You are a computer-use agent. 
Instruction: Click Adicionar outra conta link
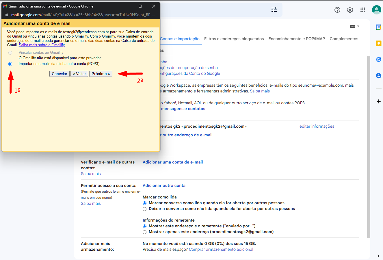click(x=164, y=185)
